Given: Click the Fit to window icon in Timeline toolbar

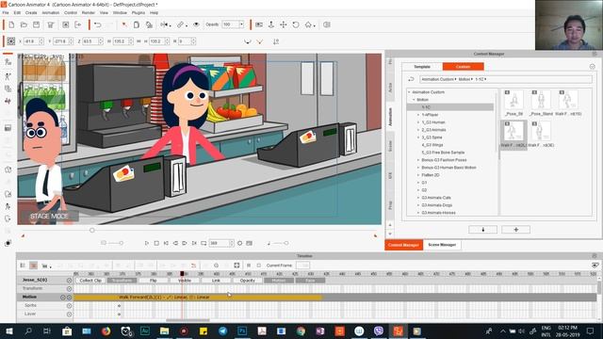Looking at the screenshot, I should (x=236, y=266).
